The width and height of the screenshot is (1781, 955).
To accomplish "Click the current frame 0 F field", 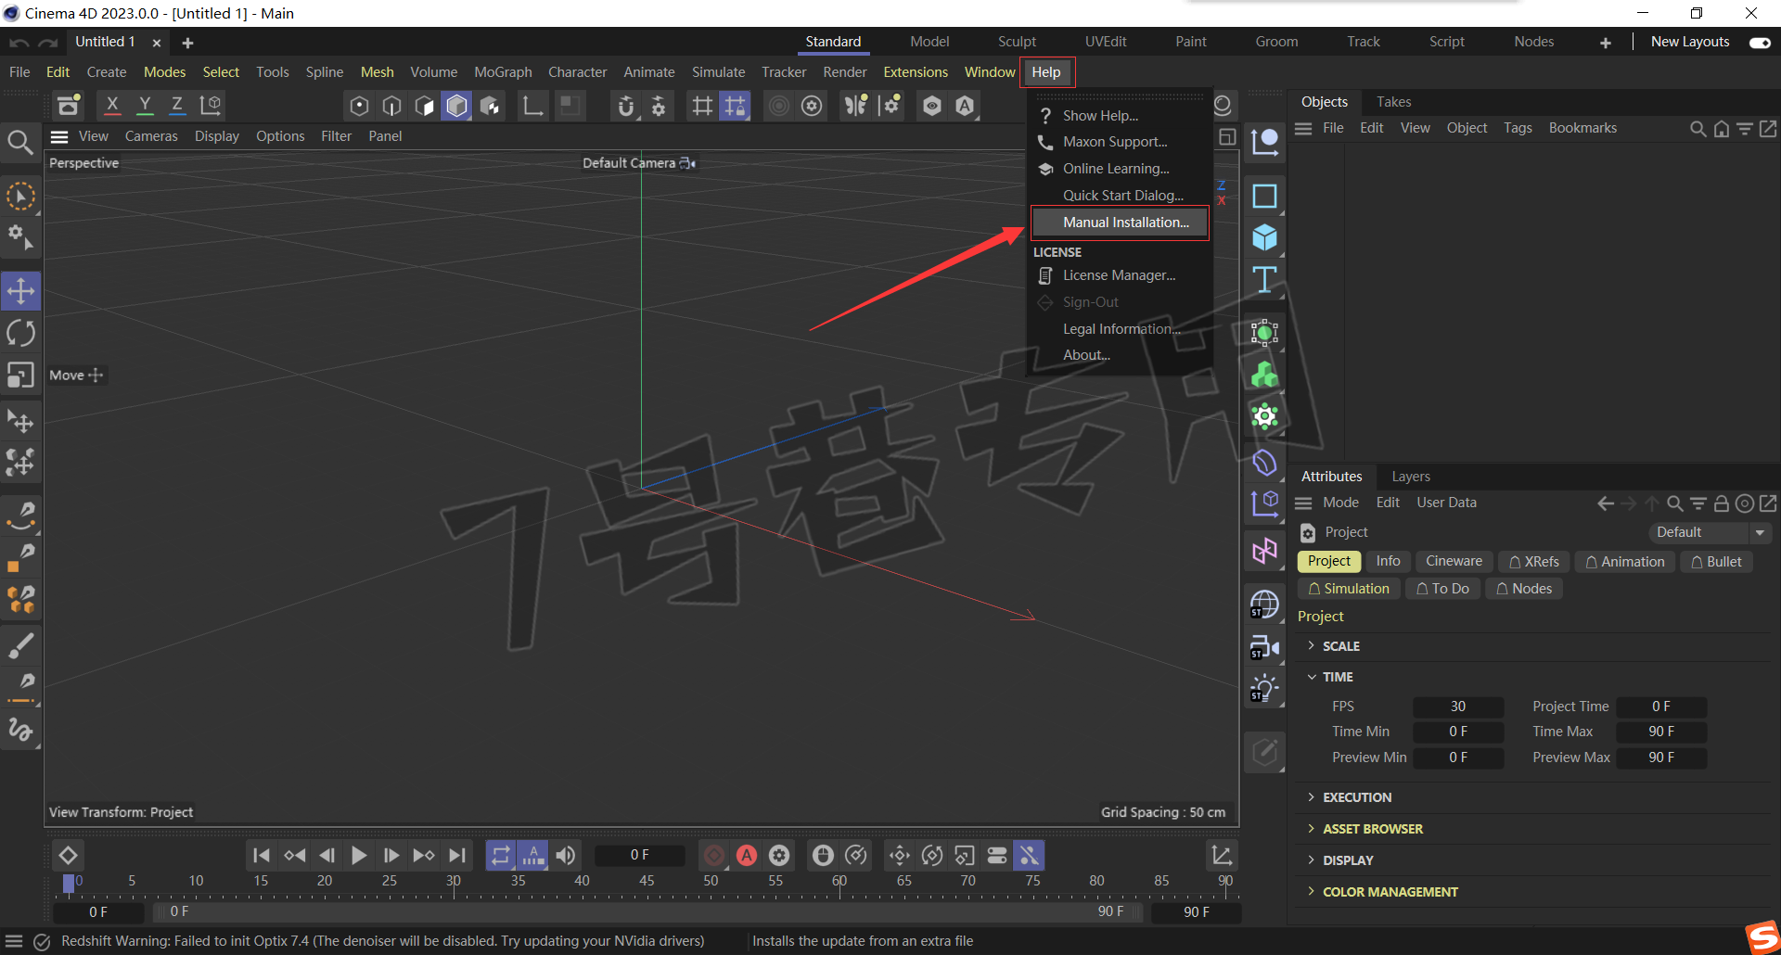I will [x=639, y=856].
